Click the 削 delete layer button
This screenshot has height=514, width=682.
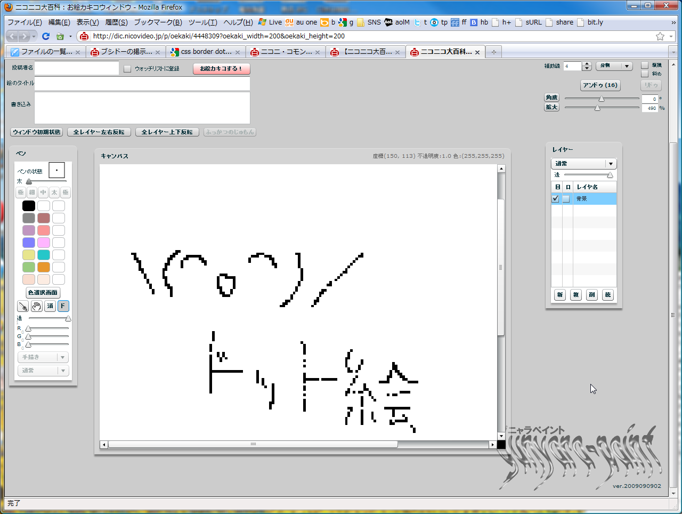tap(592, 295)
